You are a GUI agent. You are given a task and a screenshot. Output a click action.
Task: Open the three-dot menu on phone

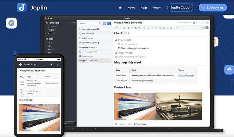pyautogui.click(x=57, y=65)
